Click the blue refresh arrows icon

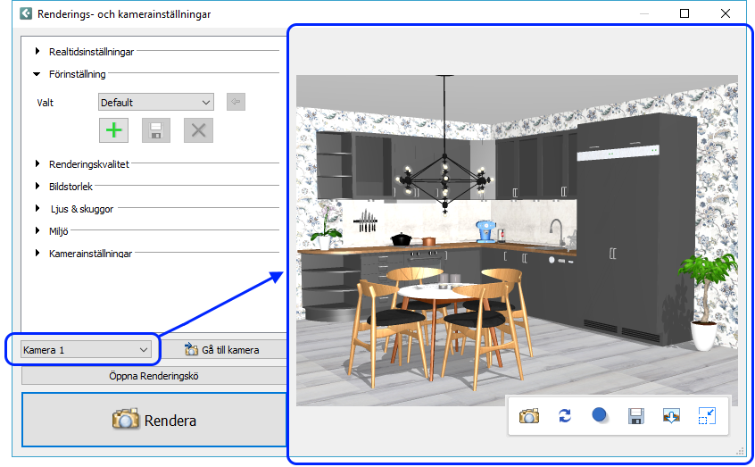(565, 416)
